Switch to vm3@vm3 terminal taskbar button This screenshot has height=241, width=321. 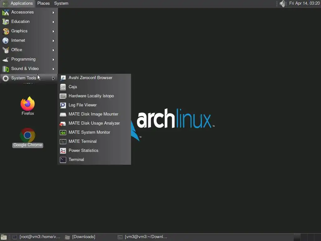[x=143, y=237]
